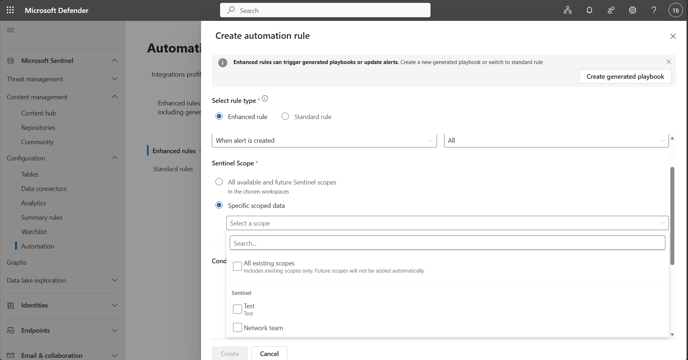
Task: Check the Test scope checkbox
Action: click(237, 309)
